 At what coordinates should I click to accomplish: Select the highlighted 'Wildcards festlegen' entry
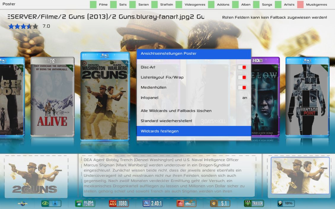(x=194, y=131)
